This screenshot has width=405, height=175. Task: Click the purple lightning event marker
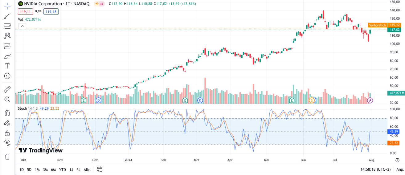click(x=370, y=100)
